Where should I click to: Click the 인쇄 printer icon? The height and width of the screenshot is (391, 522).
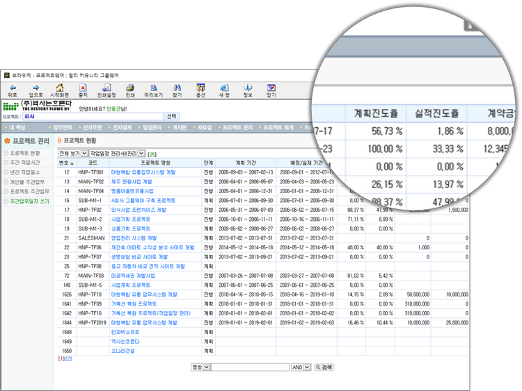[x=130, y=88]
